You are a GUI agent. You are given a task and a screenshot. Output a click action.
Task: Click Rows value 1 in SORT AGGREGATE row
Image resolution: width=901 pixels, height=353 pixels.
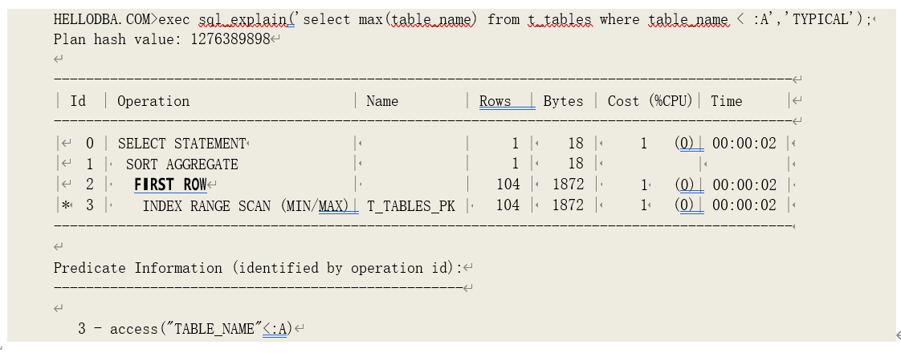516,164
